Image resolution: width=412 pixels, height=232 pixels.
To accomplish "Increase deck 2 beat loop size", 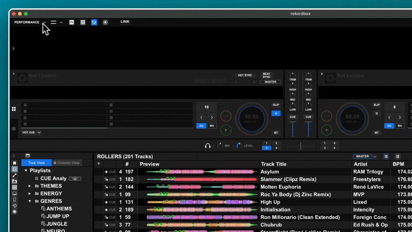I will coord(399,117).
